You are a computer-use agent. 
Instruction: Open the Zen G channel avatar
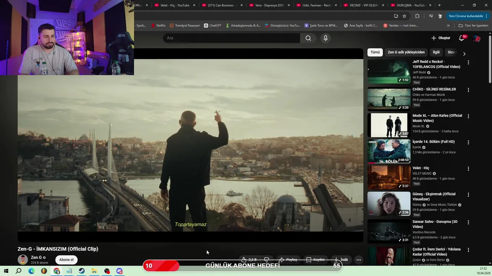tap(23, 260)
